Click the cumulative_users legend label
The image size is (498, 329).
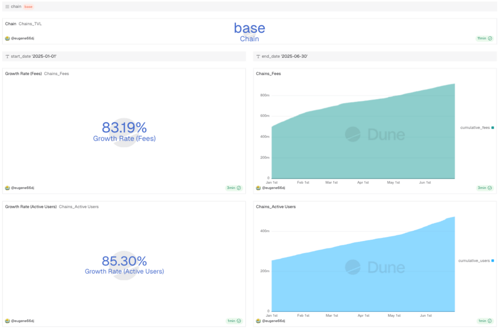pos(474,261)
